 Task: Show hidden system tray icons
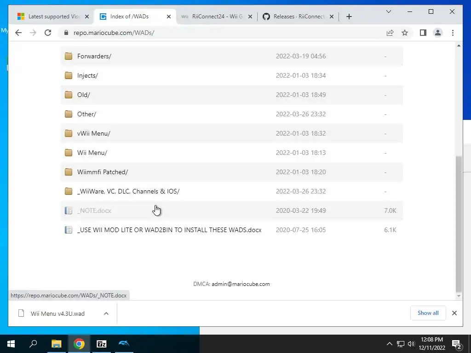pyautogui.click(x=389, y=344)
